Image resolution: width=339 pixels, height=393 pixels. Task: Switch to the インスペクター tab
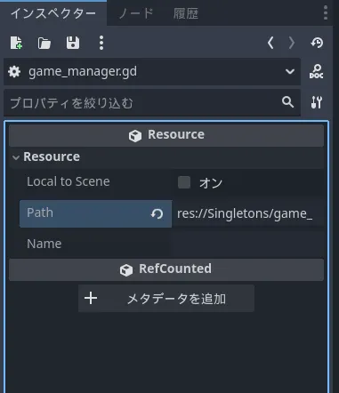(x=53, y=13)
